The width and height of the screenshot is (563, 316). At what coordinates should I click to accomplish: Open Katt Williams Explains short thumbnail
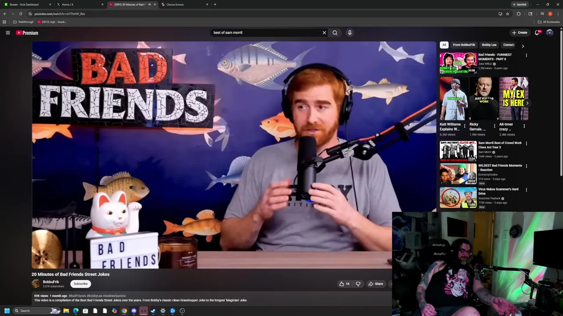pyautogui.click(x=453, y=99)
